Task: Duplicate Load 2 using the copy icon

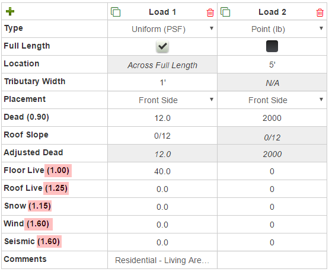Action: click(225, 12)
